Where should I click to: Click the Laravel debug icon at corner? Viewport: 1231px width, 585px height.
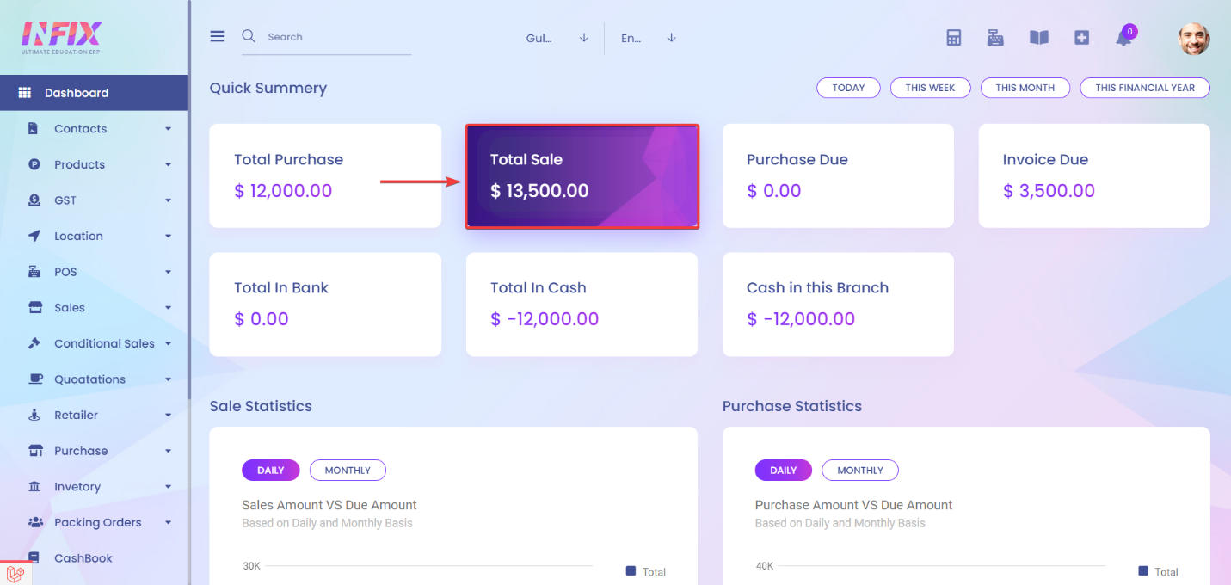click(14, 573)
